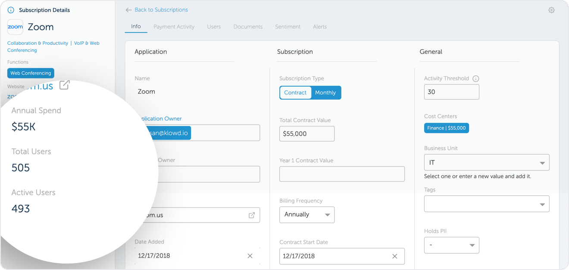Switch to the Info tab
Screen dimensions: 569x270
click(136, 26)
